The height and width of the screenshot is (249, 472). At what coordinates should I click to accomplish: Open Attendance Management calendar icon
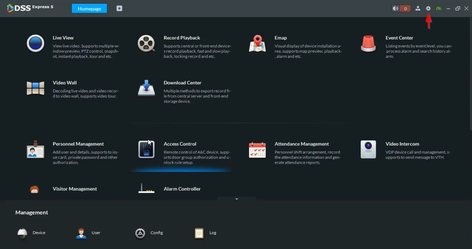tap(257, 150)
